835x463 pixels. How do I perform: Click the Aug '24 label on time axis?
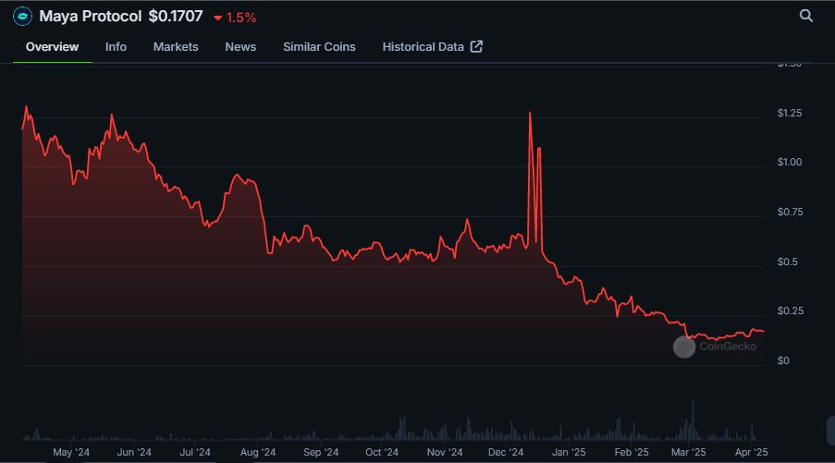click(x=257, y=452)
